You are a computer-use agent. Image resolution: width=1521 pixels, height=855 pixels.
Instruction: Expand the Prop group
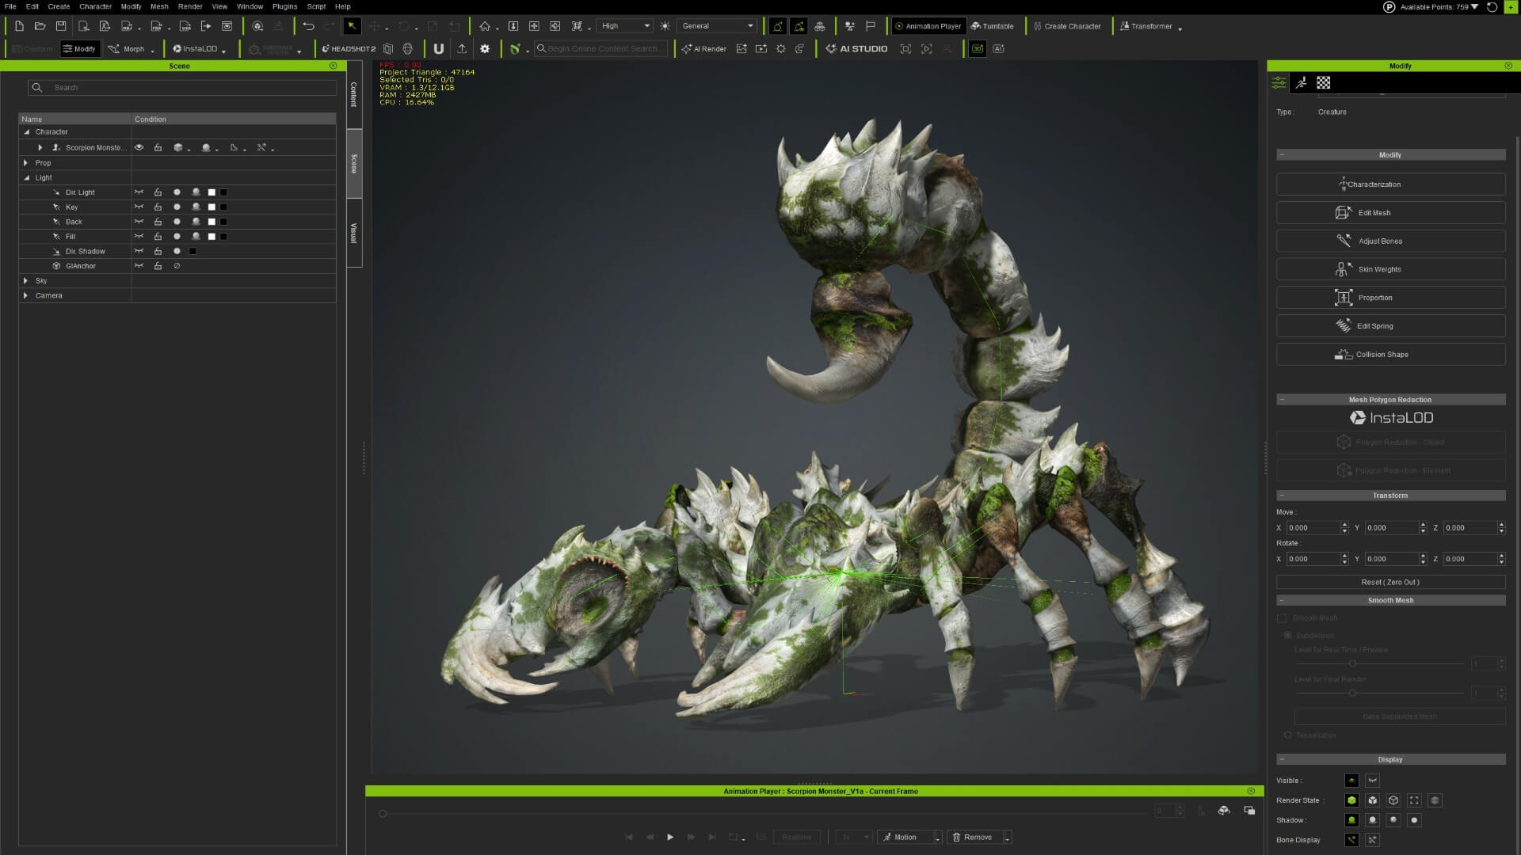[26, 163]
